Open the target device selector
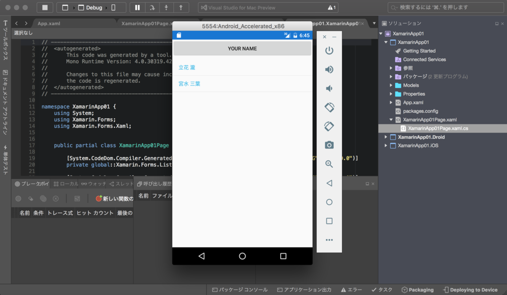The height and width of the screenshot is (295, 507). [113, 7]
